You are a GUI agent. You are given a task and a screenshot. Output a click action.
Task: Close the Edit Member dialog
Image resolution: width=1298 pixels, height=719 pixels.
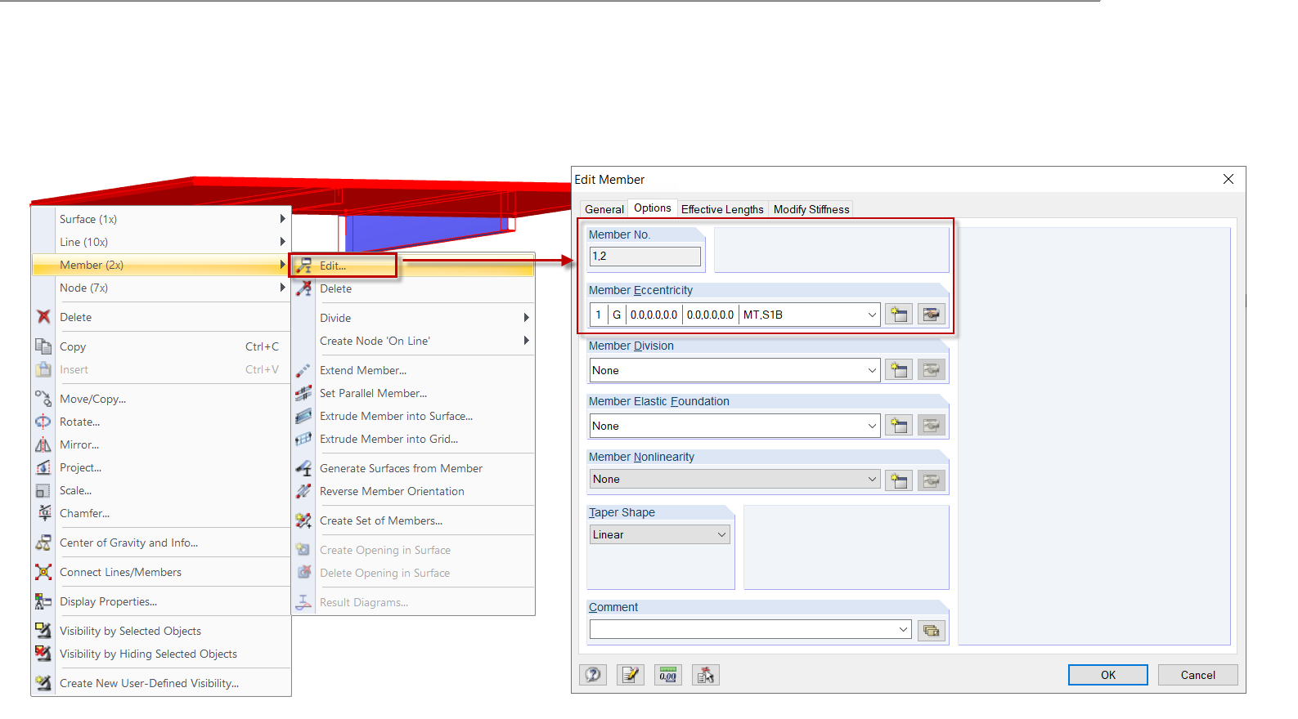1228,179
